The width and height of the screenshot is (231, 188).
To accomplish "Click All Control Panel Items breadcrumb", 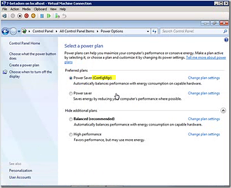I will [77, 31].
